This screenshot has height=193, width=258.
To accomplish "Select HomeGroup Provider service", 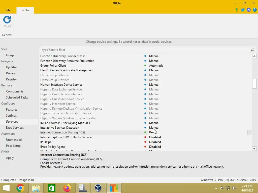I will [x=54, y=80].
